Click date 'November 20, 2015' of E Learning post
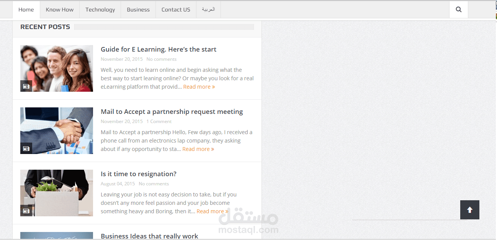Image resolution: width=497 pixels, height=240 pixels. click(x=122, y=59)
